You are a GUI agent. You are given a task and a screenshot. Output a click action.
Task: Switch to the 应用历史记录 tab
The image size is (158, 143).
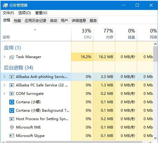pos(36,21)
